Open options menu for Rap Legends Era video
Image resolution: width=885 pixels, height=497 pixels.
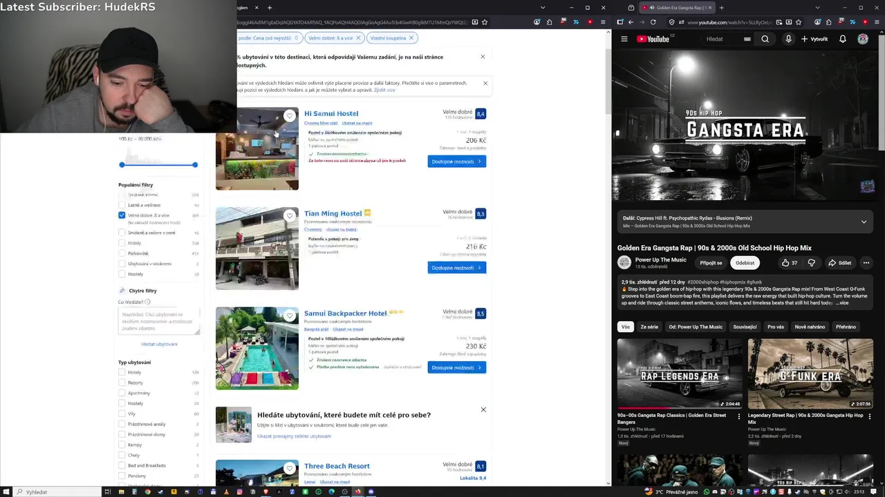click(738, 416)
